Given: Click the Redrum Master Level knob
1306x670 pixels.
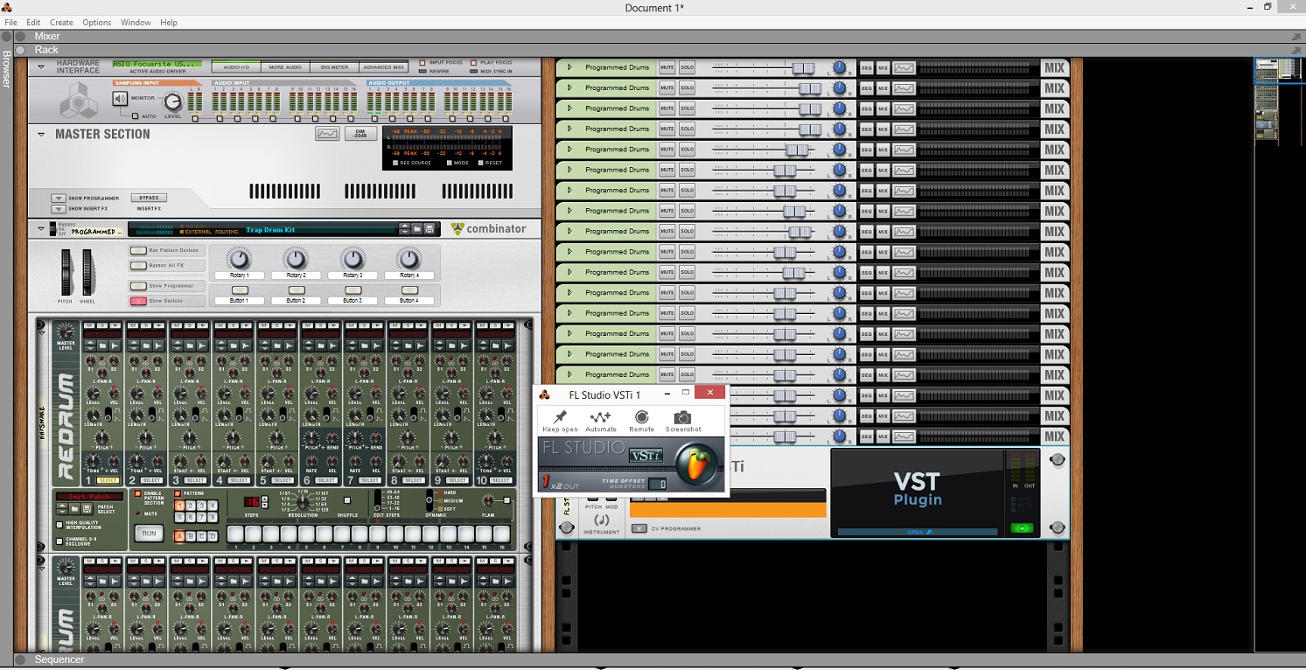Looking at the screenshot, I should (66, 332).
